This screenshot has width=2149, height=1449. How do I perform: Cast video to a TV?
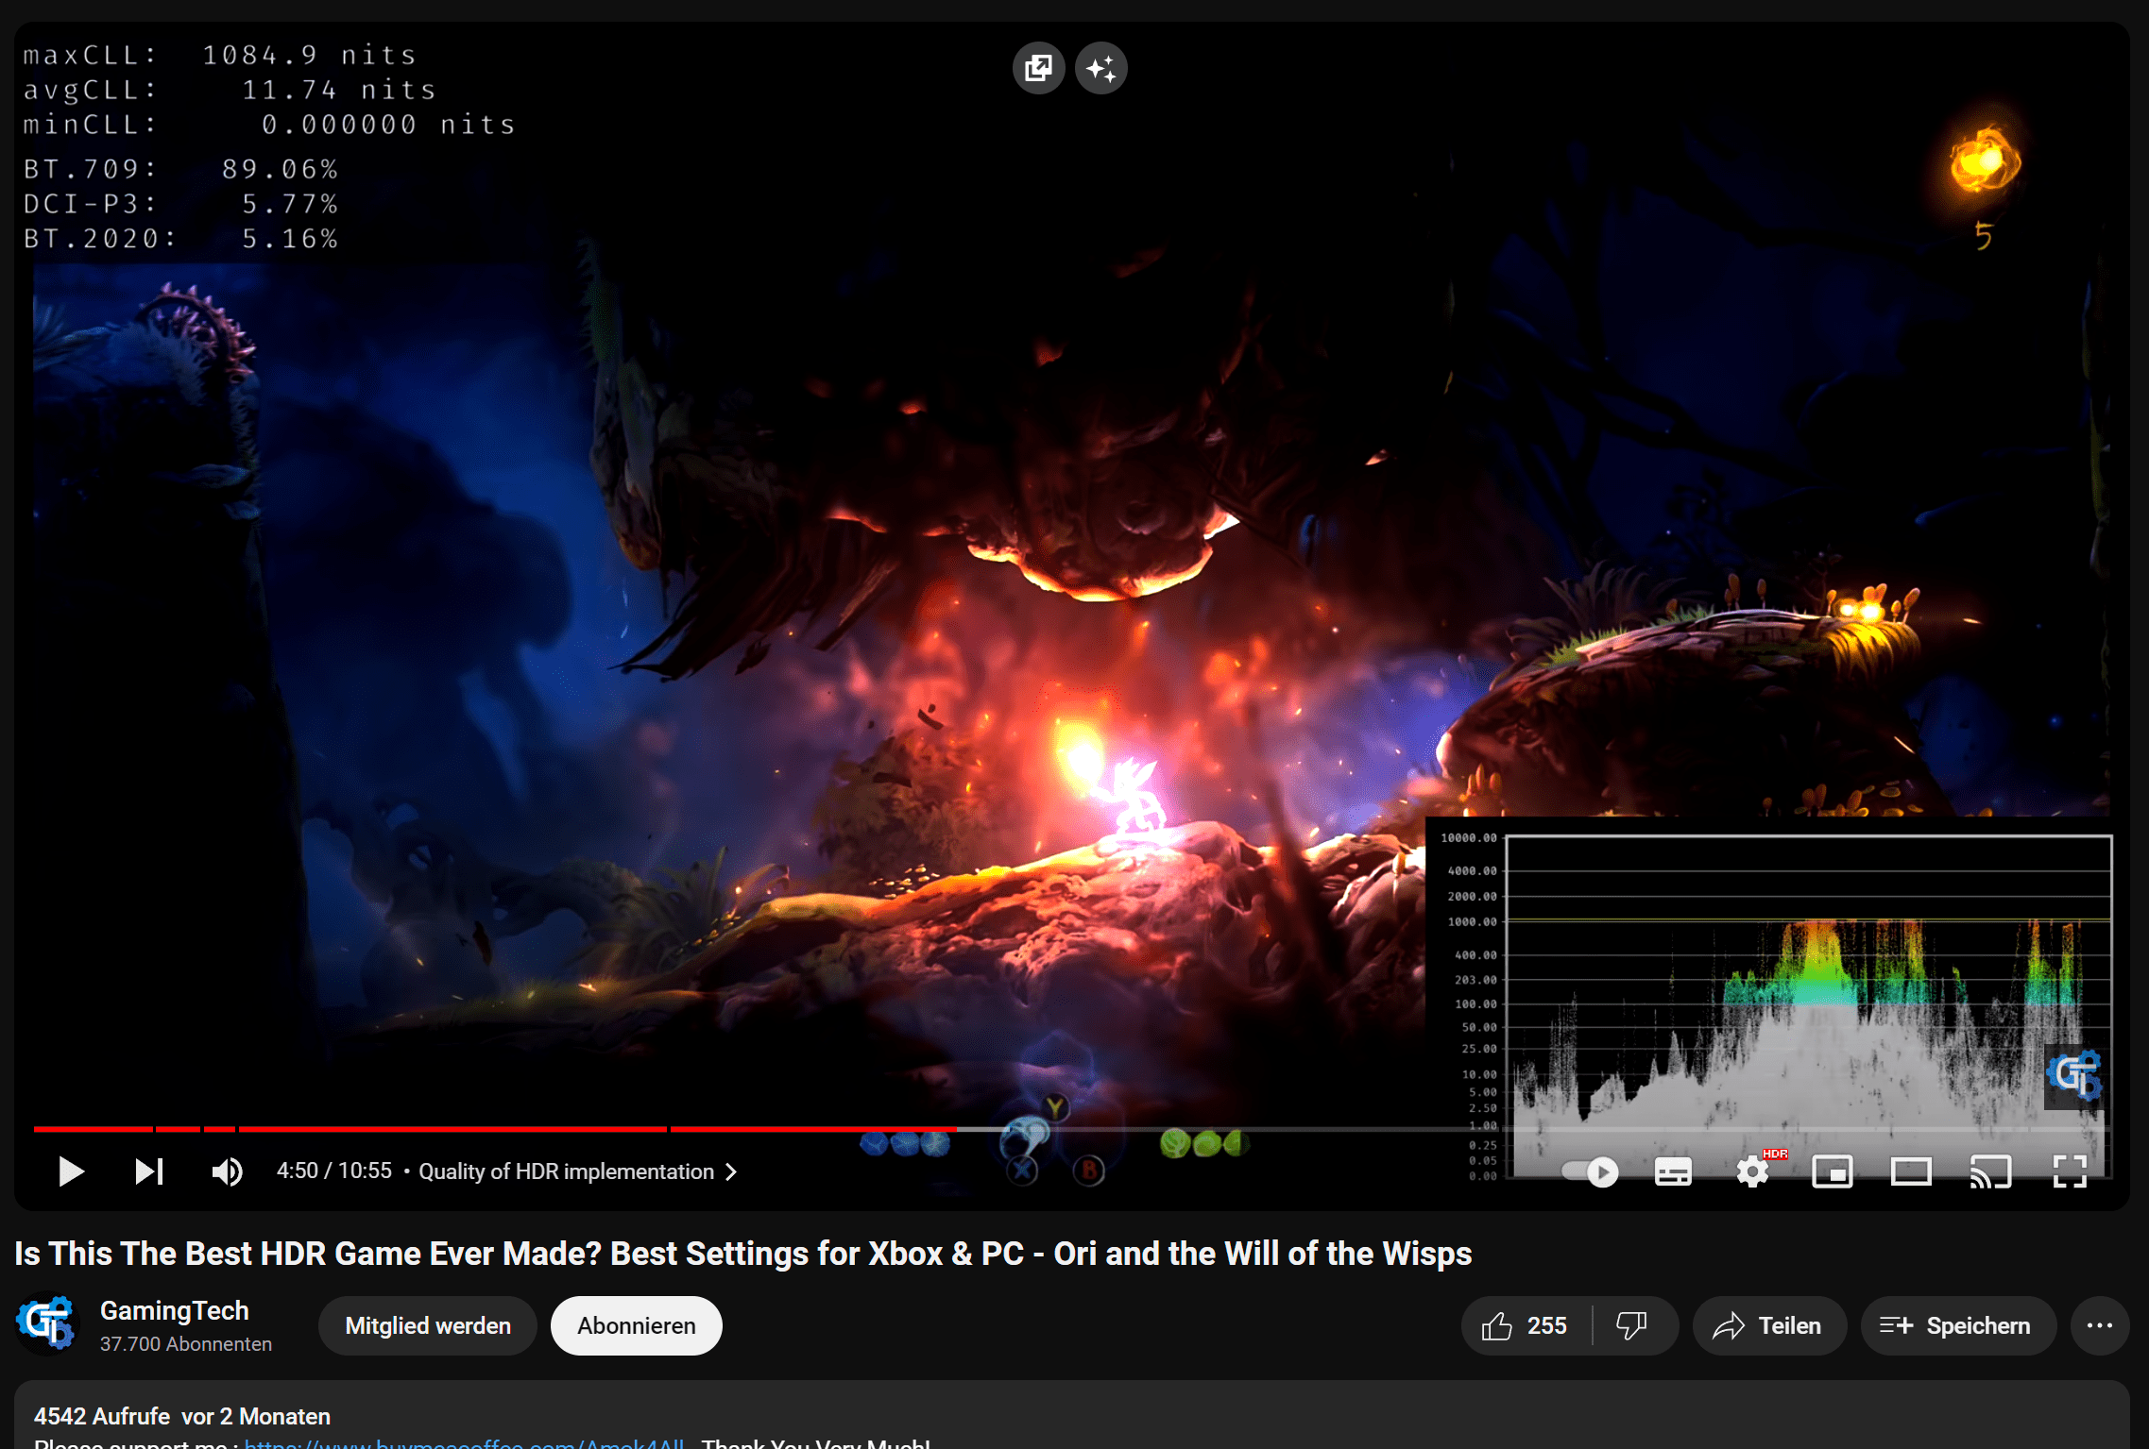1990,1171
